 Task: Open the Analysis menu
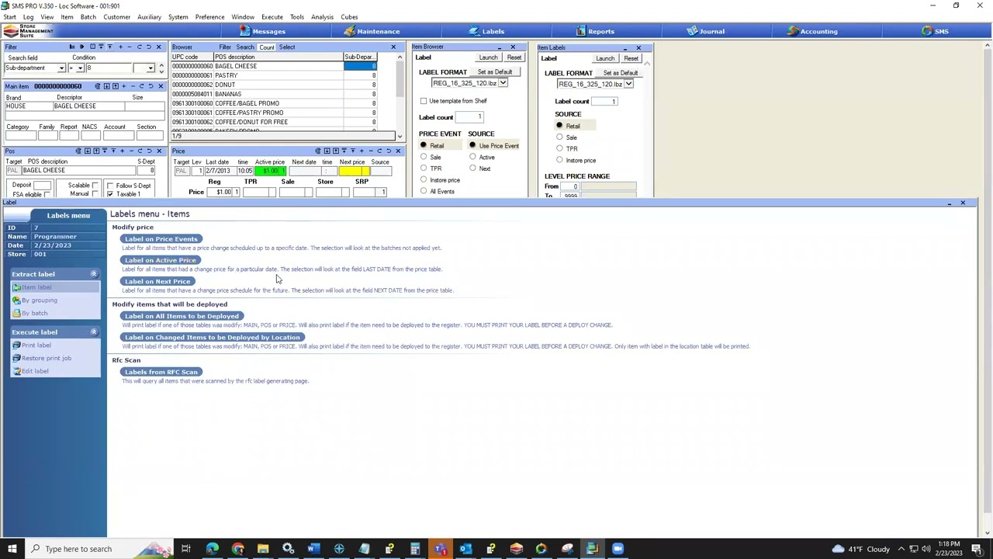[x=322, y=16]
